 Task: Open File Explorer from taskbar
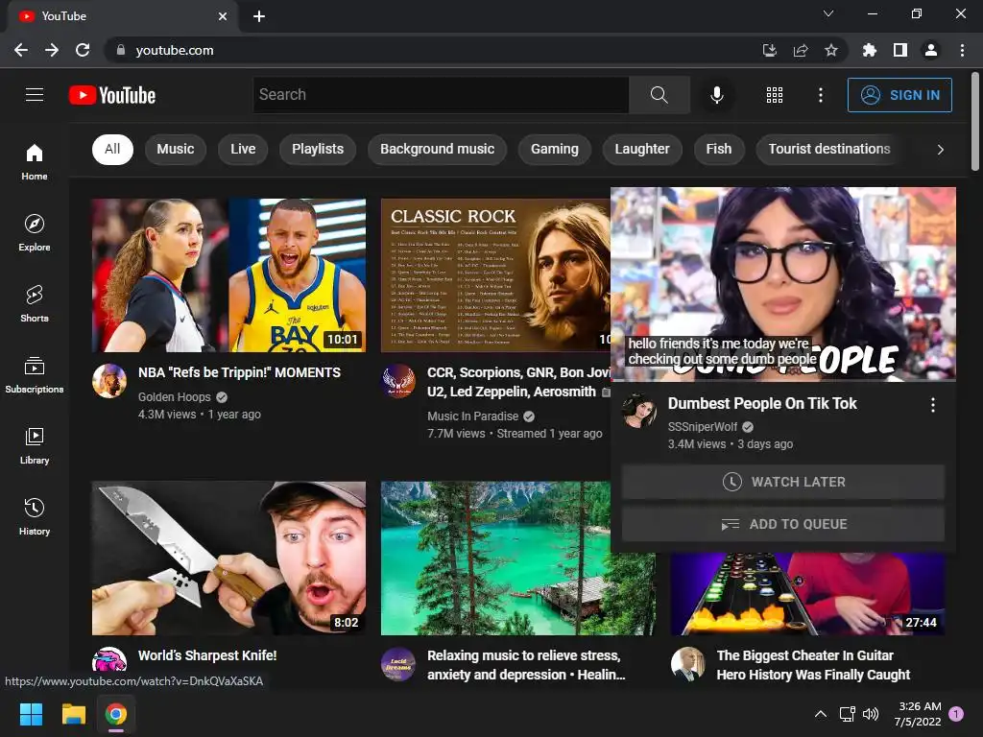point(73,714)
